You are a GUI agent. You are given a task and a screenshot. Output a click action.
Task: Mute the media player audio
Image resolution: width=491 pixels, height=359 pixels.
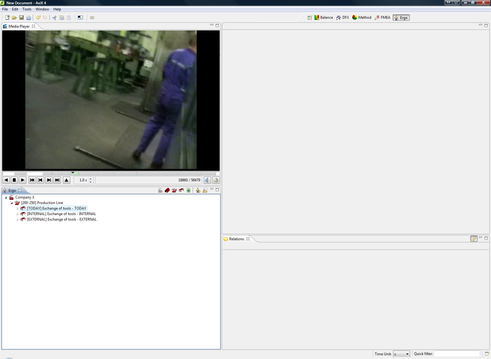pos(207,180)
